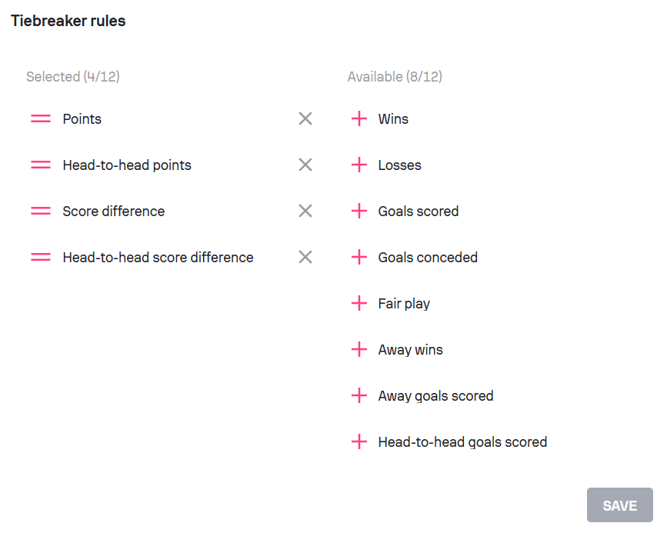Click the Fair play label
Image resolution: width=667 pixels, height=533 pixels.
[404, 304]
